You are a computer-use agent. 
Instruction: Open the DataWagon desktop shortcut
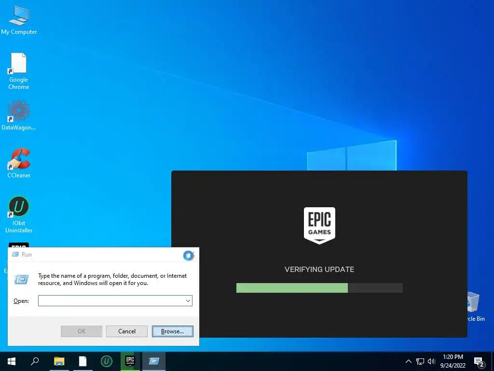tap(19, 115)
